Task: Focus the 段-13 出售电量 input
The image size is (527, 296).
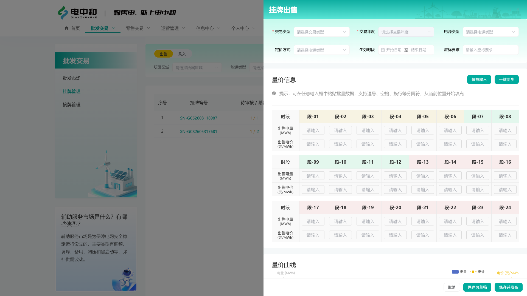Action: coord(423,176)
